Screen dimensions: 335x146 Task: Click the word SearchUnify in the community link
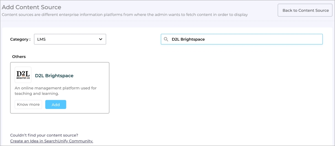(57, 141)
